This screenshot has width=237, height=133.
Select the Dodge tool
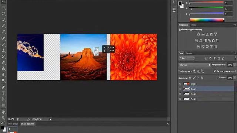(x=3, y=81)
